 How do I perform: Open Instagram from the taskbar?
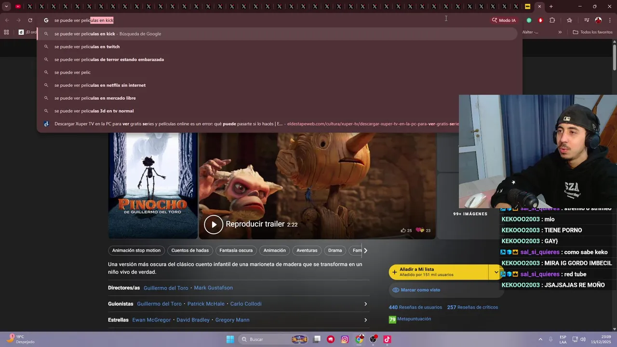tap(345, 339)
